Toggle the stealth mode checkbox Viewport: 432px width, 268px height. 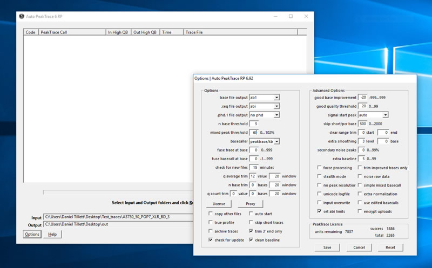pos(319,176)
